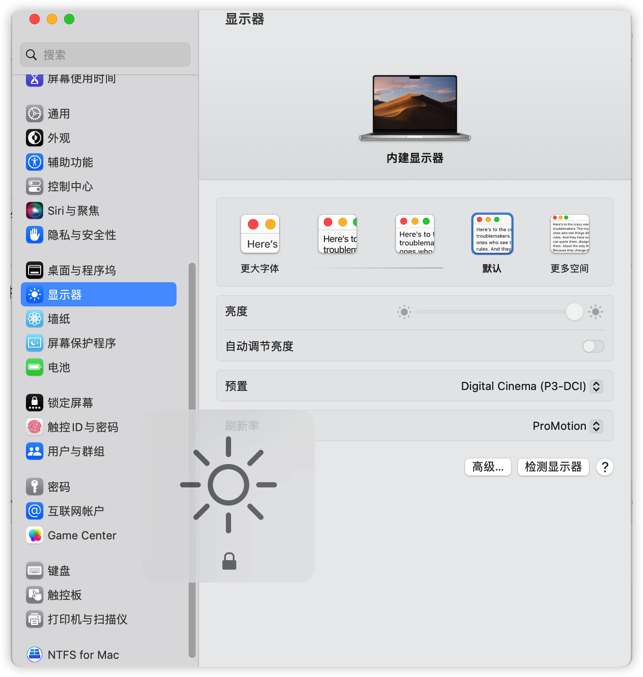Click the 内建显示器 MacBook thumbnail
This screenshot has height=677, width=643.
pos(415,108)
